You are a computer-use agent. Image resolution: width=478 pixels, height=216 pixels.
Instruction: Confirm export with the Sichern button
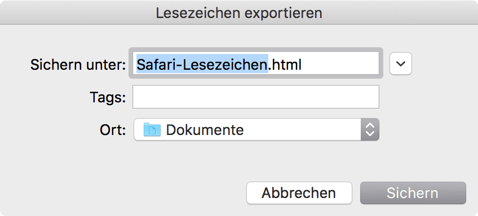[x=413, y=193]
